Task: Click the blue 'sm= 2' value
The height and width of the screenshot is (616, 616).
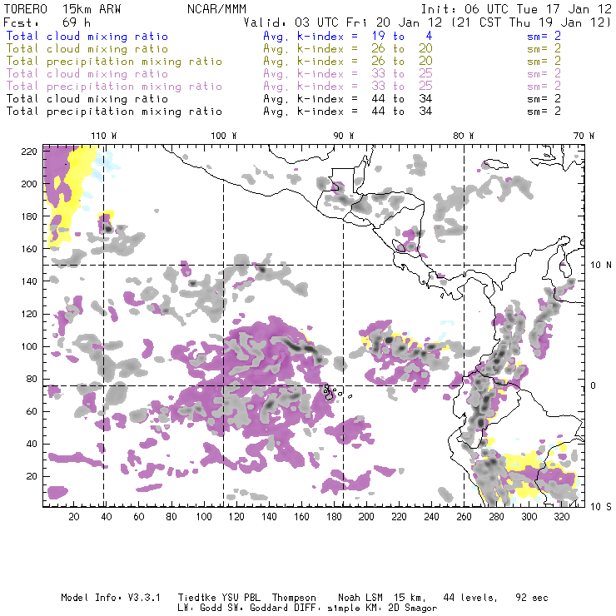Action: 544,36
